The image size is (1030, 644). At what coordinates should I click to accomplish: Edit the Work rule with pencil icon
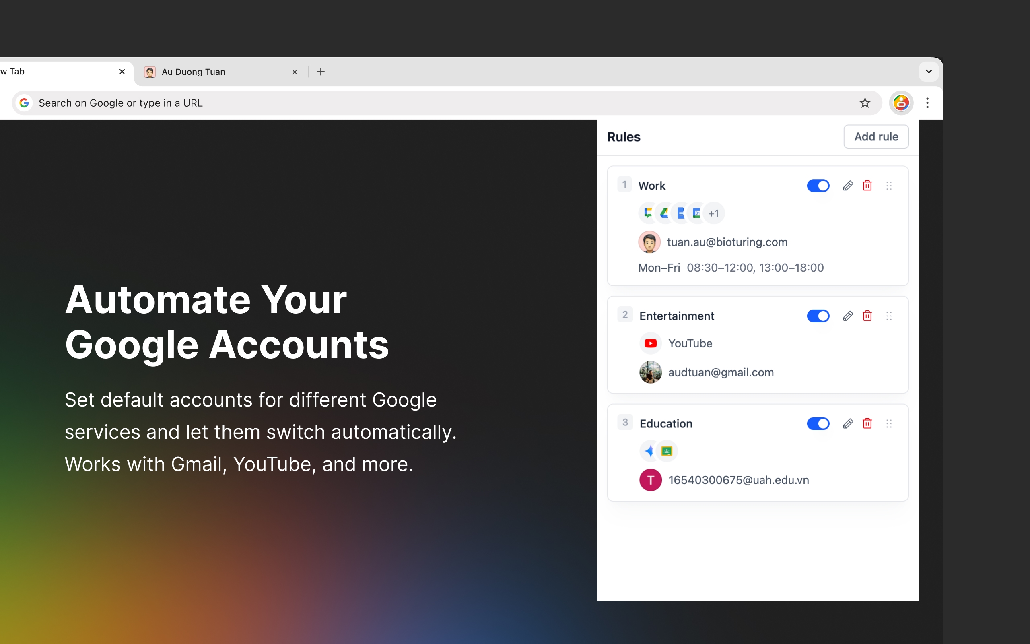tap(847, 186)
